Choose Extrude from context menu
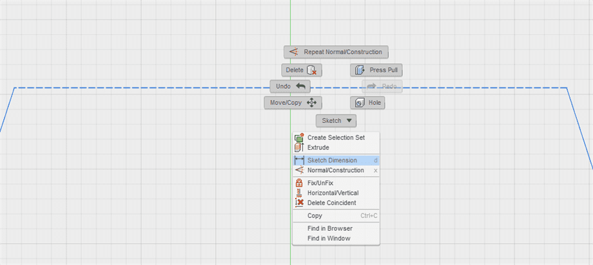Image resolution: width=593 pixels, height=265 pixels. pyautogui.click(x=336, y=148)
